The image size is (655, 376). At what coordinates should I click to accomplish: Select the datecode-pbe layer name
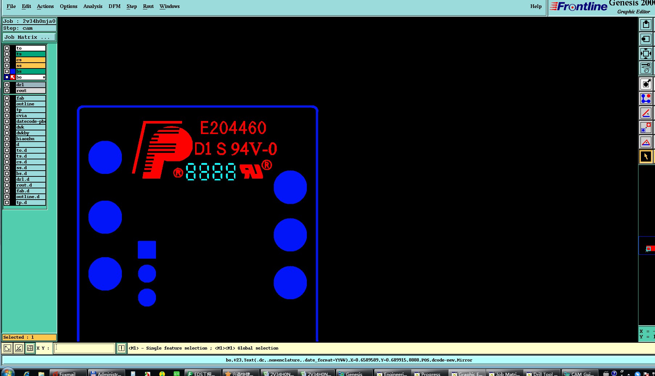tap(31, 121)
